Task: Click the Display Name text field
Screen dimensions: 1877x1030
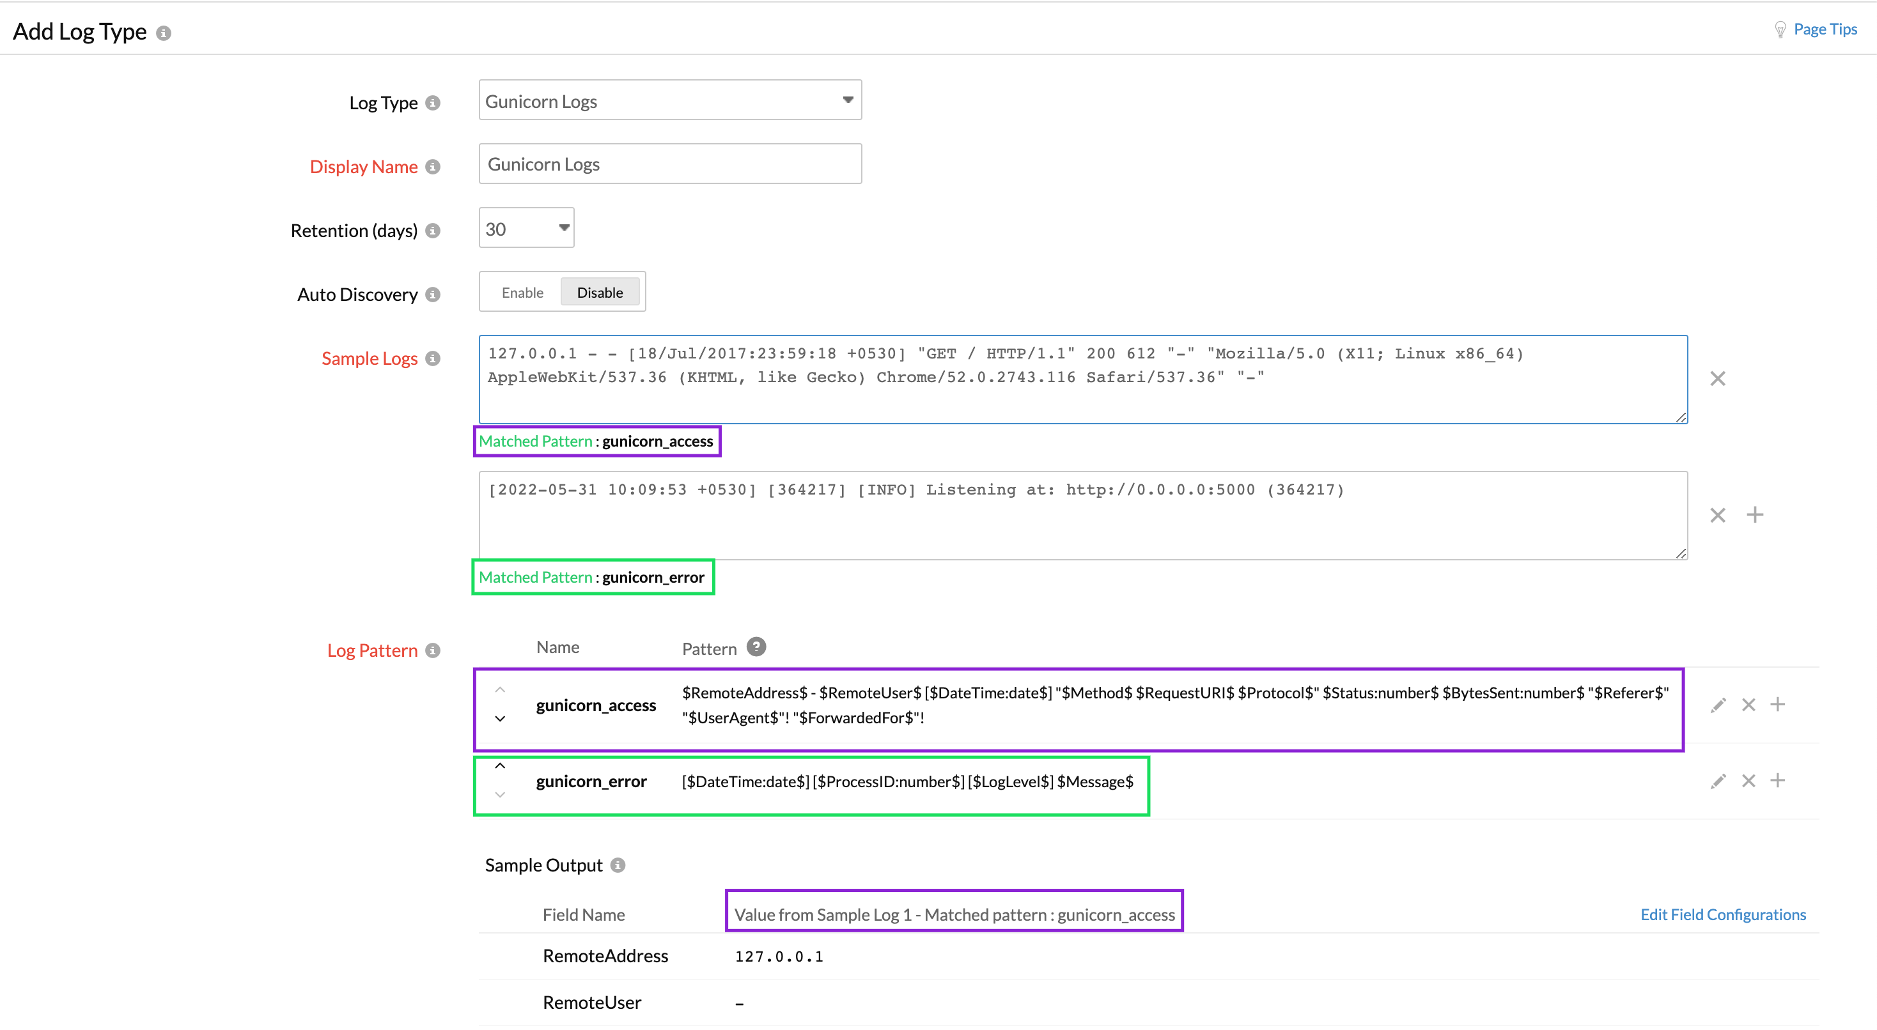Action: [669, 164]
